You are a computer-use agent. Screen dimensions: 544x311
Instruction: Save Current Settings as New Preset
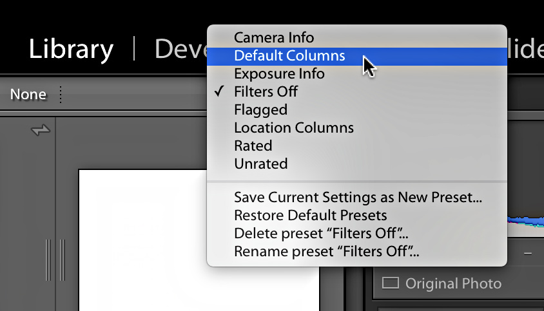point(357,197)
